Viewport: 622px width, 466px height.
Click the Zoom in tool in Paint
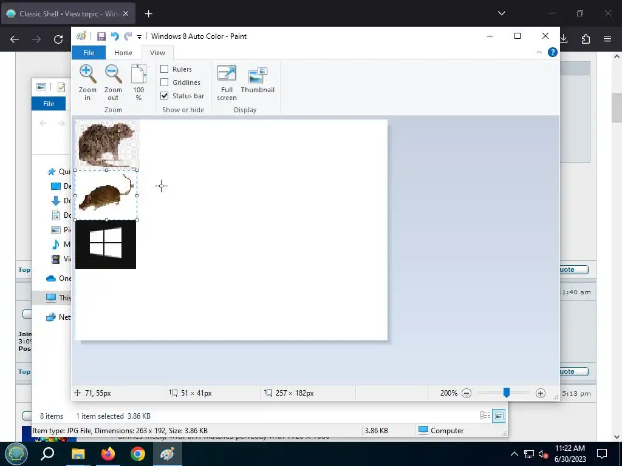[87, 83]
